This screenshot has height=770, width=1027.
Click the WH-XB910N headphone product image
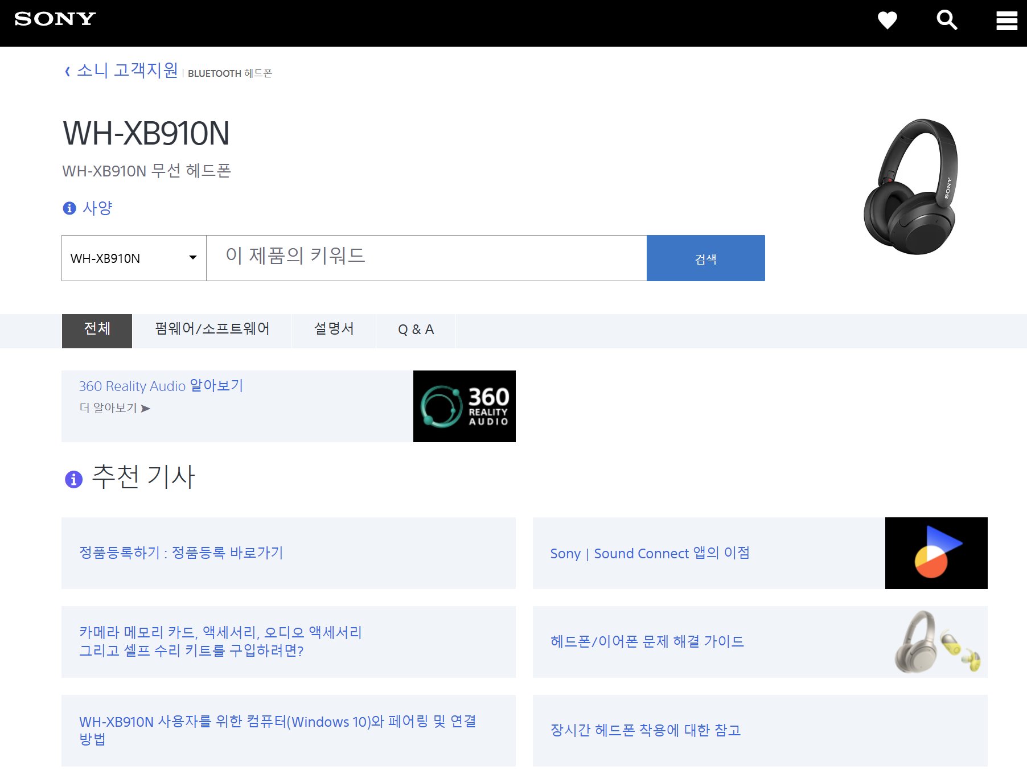pyautogui.click(x=911, y=186)
